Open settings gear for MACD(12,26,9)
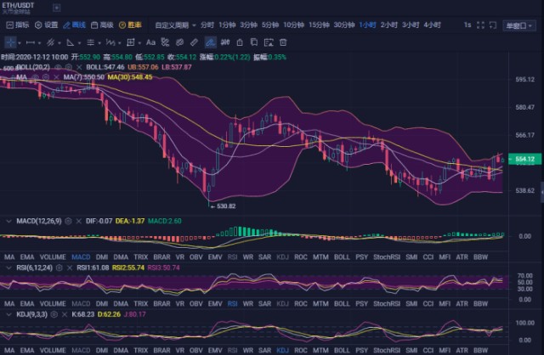The height and width of the screenshot is (355, 544). click(68, 221)
